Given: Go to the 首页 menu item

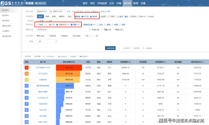Looking at the screenshot, I should 85,3.
